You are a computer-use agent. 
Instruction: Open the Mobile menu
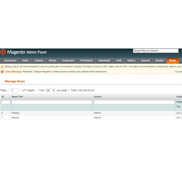point(52,60)
